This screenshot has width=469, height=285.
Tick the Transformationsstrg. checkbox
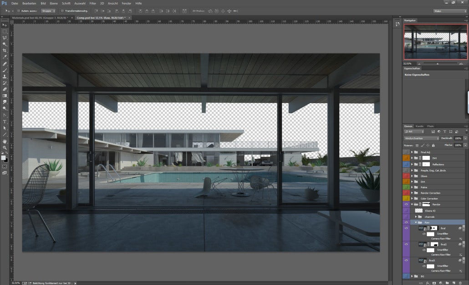click(62, 10)
